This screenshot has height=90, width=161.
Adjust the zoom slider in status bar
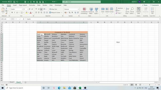click(149, 85)
